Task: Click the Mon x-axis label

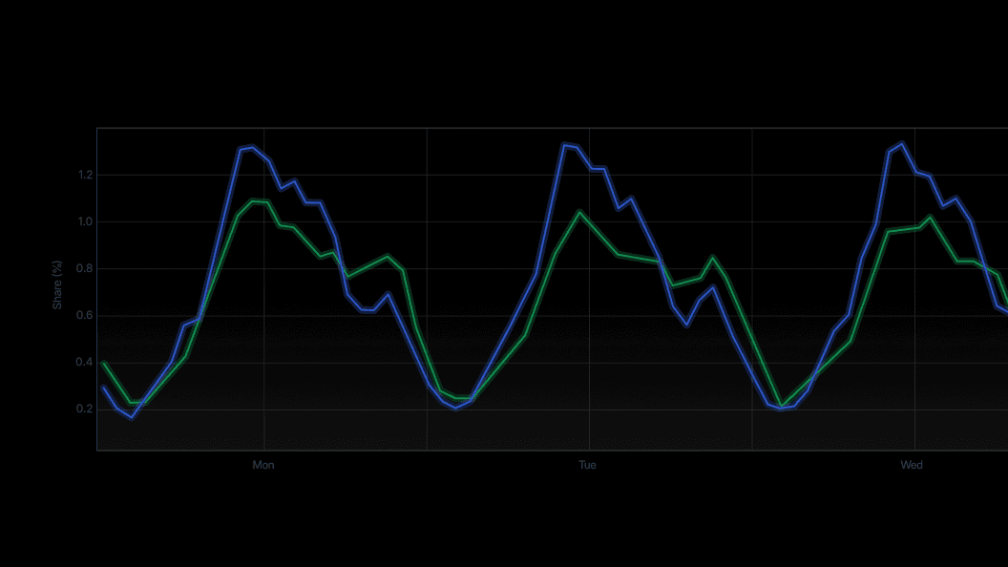Action: point(262,465)
